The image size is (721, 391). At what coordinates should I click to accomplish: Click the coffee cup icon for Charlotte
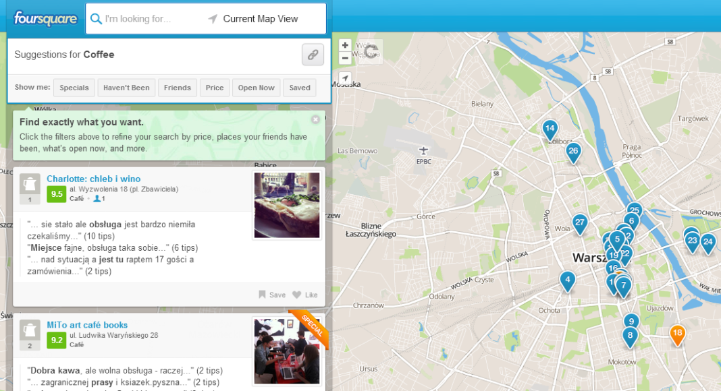point(30,185)
